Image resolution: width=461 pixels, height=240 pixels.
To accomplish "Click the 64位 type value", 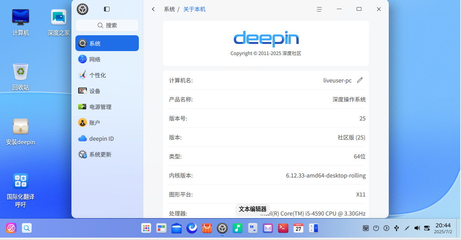I will point(359,156).
